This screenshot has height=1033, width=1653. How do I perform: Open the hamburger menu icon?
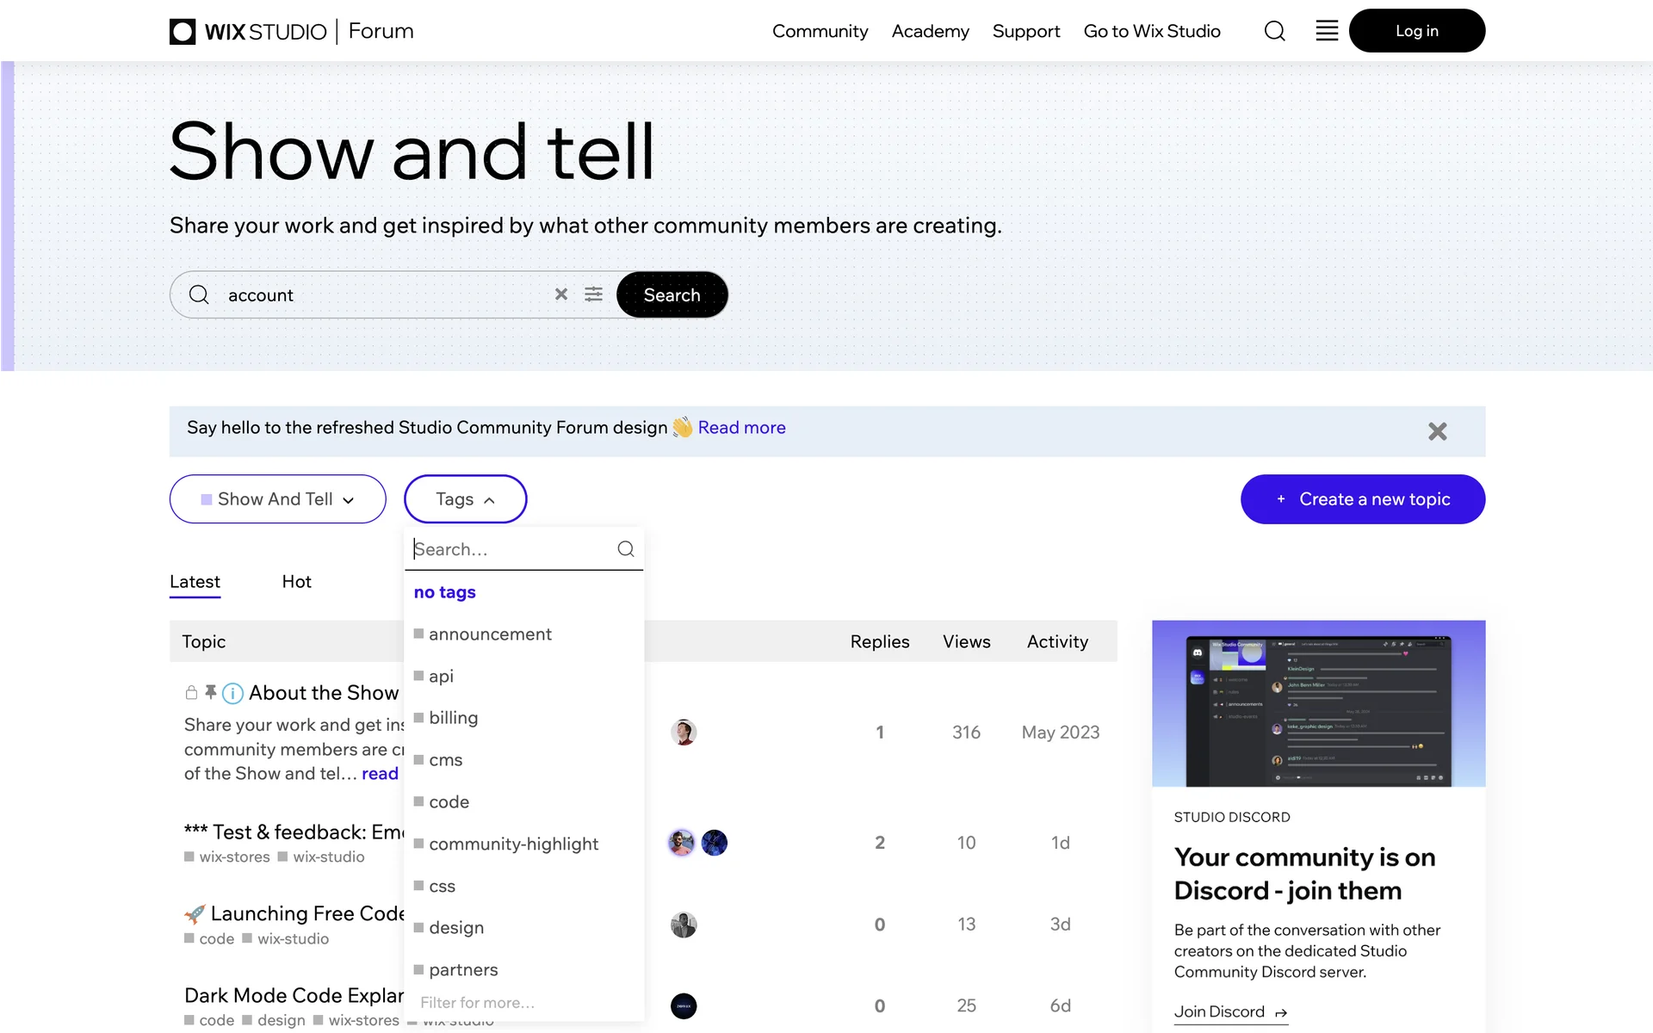[1327, 31]
